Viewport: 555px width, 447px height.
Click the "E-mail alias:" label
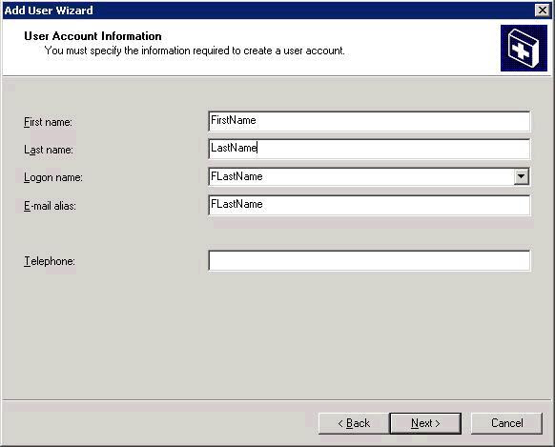pos(50,206)
